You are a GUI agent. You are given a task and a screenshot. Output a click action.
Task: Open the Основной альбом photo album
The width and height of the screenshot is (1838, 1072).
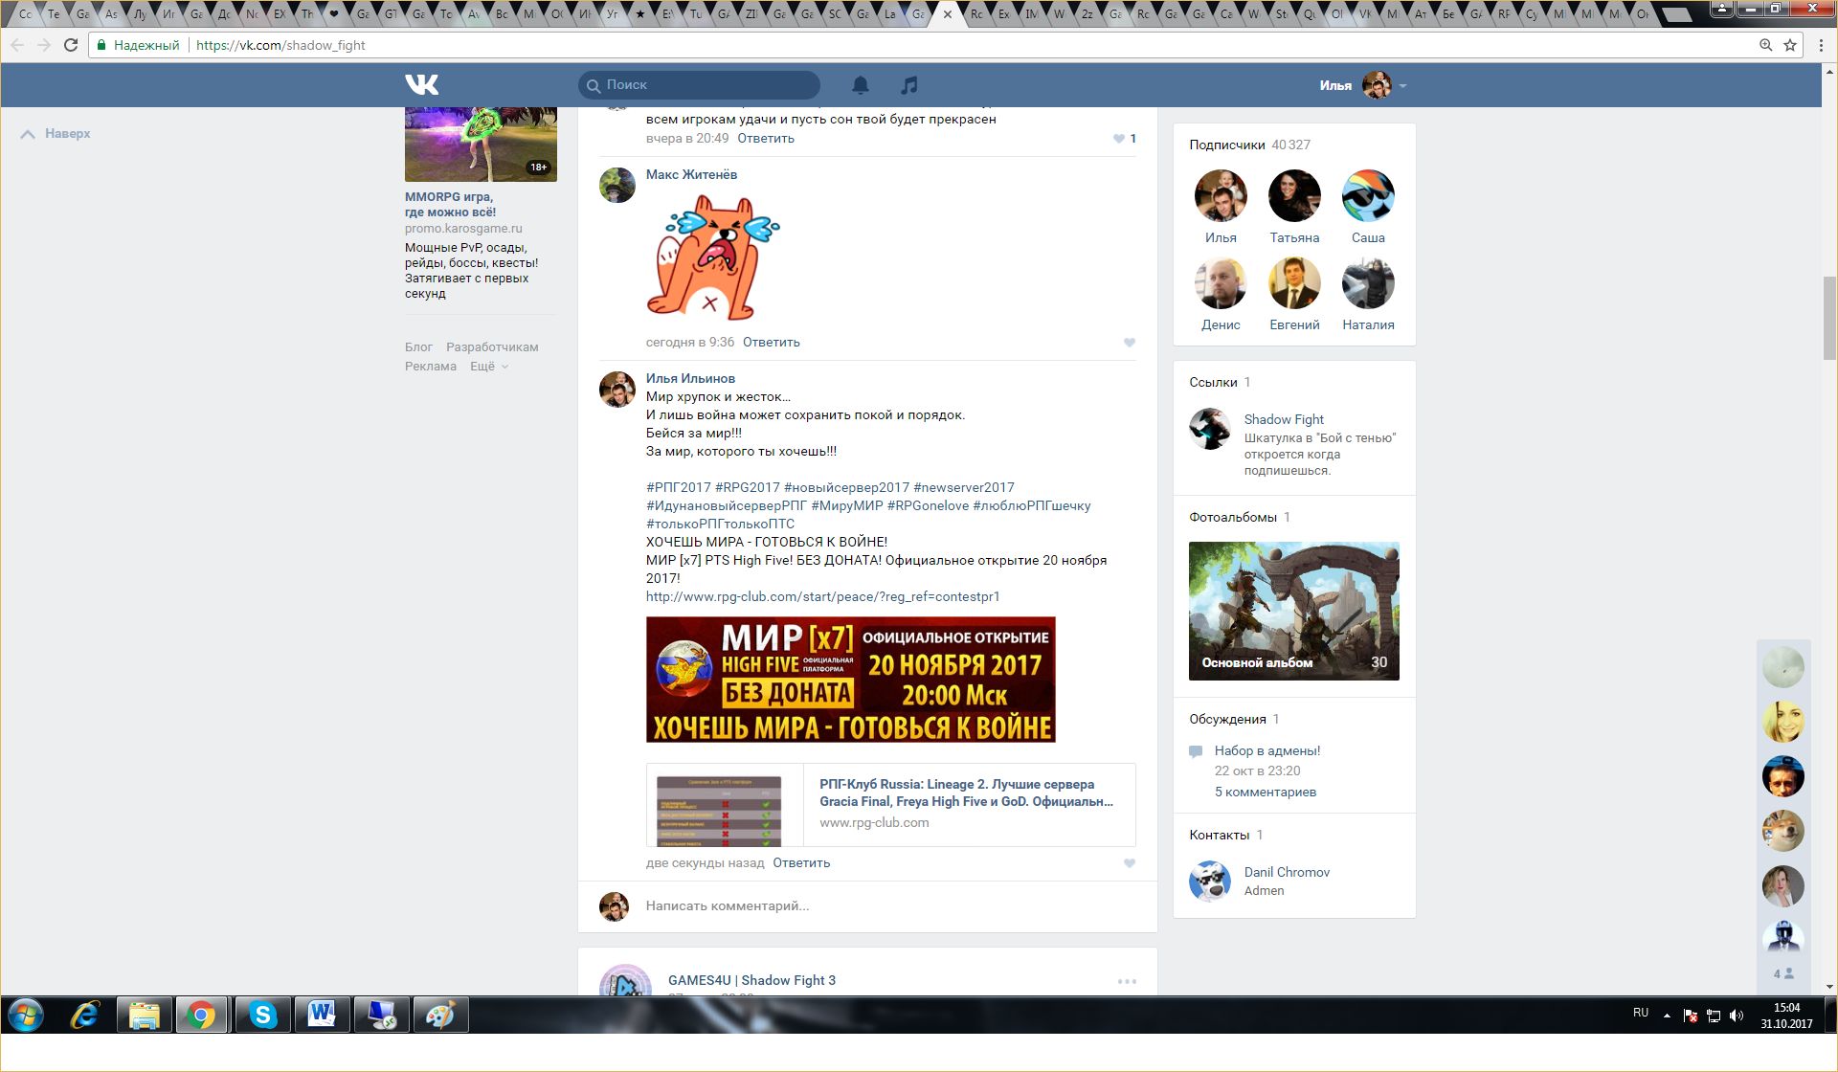coord(1293,611)
